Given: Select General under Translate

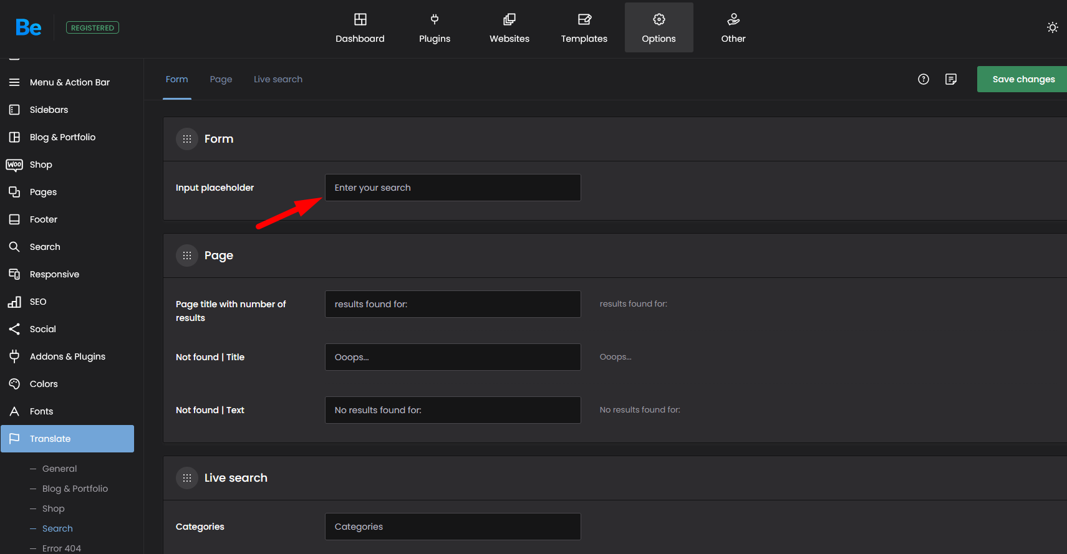Looking at the screenshot, I should point(60,469).
